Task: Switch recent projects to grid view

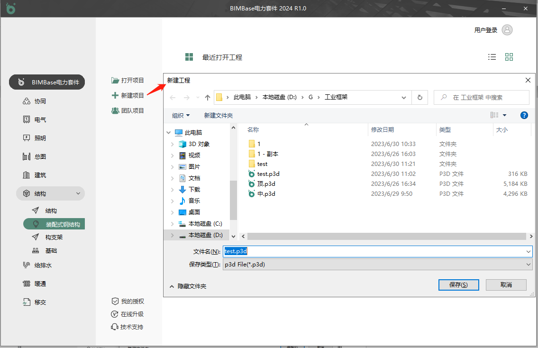Action: coord(509,57)
